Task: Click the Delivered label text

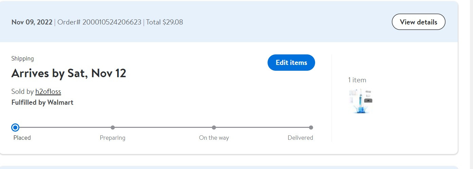Action: click(x=300, y=138)
